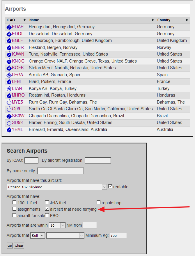Click the airport icon beside MHRO
This screenshot has height=256, width=195.
click(9, 95)
